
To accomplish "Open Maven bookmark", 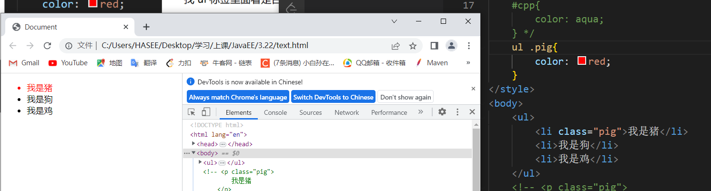I will point(432,62).
